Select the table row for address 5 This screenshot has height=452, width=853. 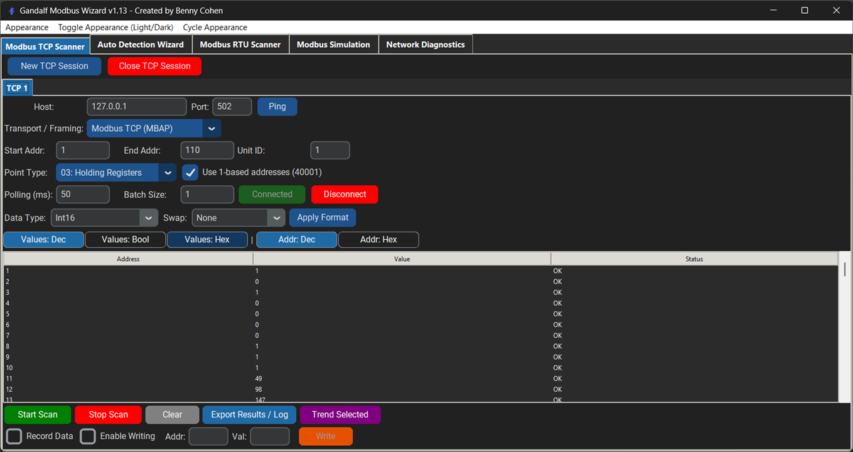(421, 314)
